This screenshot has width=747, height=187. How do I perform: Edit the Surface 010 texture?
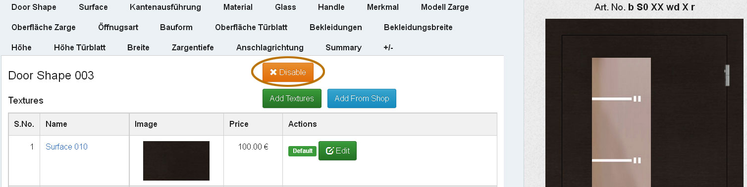coord(337,151)
